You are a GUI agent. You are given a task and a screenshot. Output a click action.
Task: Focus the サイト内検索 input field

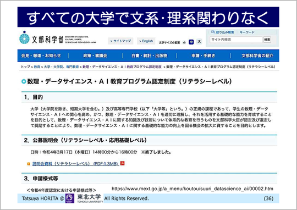236,40
